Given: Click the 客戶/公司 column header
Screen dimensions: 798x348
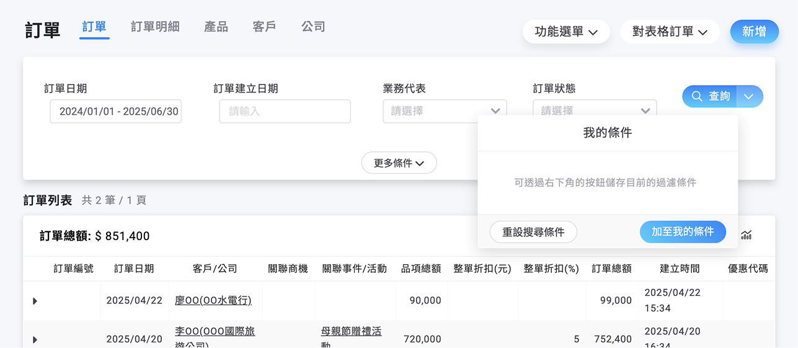Looking at the screenshot, I should click(215, 269).
